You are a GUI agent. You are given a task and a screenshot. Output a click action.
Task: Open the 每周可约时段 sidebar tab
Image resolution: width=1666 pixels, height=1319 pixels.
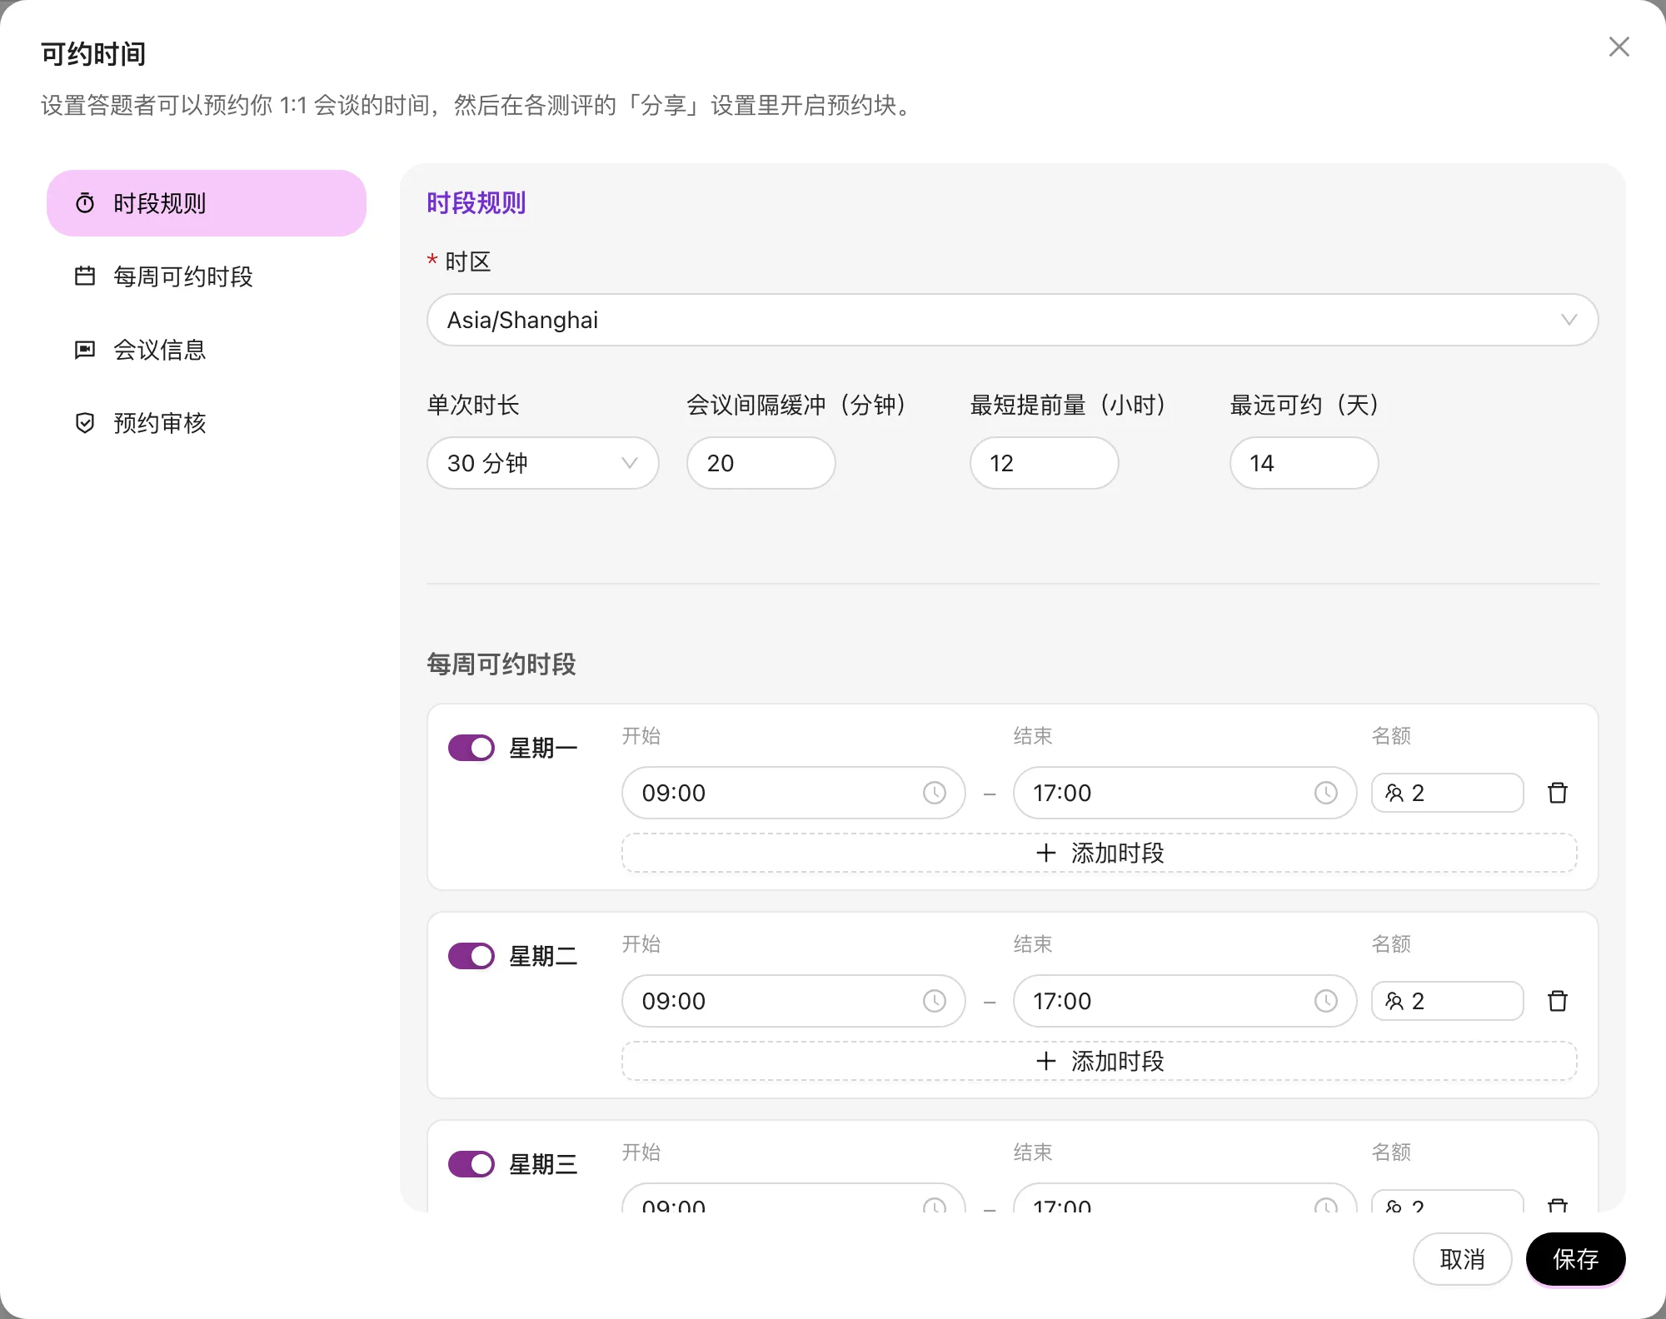[207, 276]
